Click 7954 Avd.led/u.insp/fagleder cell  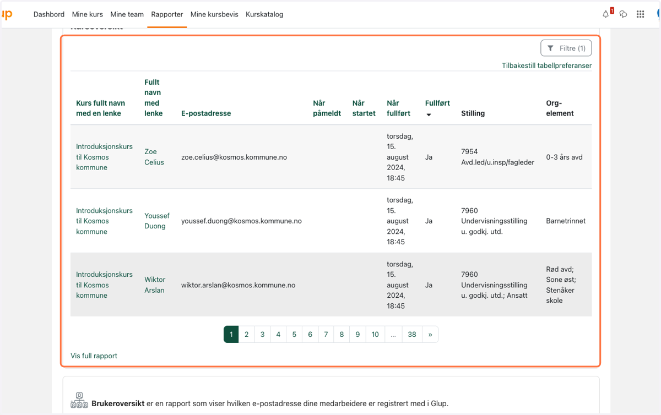pyautogui.click(x=497, y=157)
